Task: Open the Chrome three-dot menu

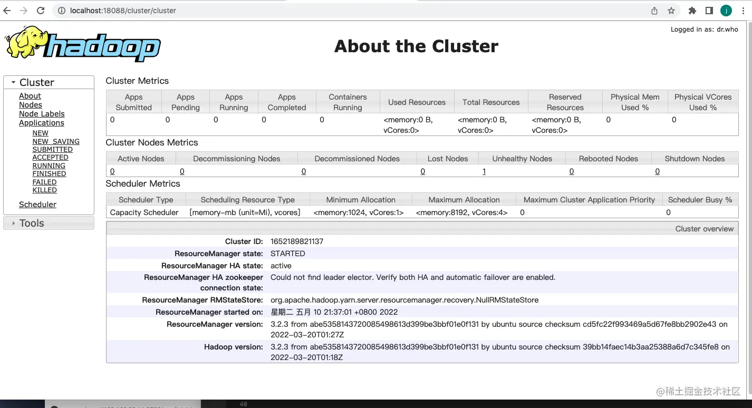Action: click(743, 11)
